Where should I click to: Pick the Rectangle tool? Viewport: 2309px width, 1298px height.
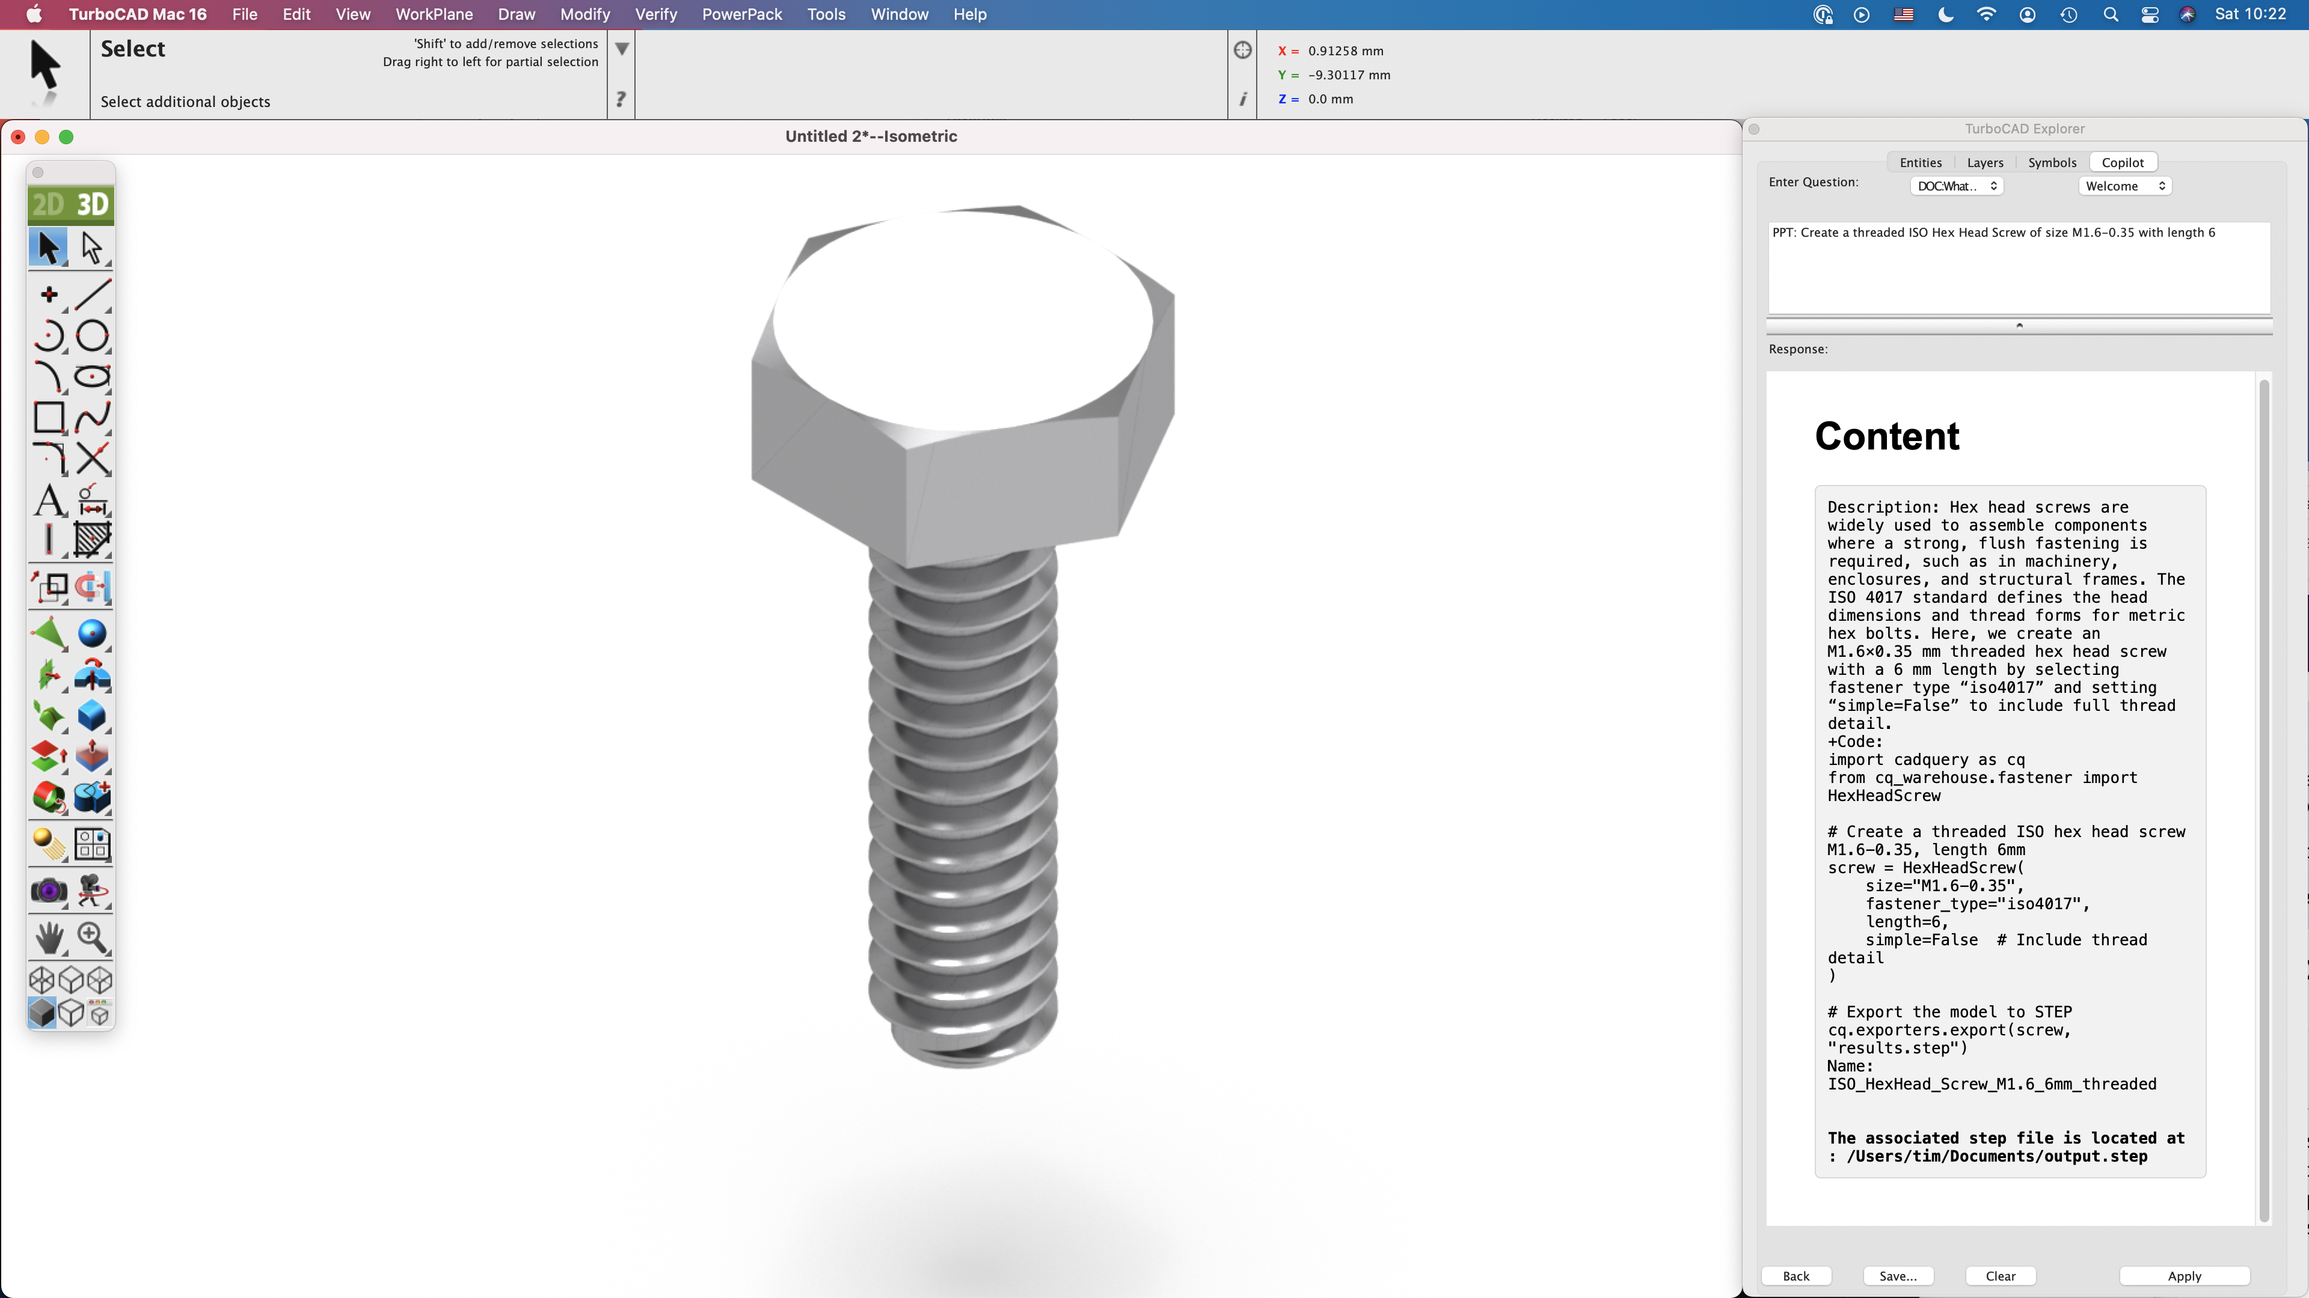[x=49, y=418]
